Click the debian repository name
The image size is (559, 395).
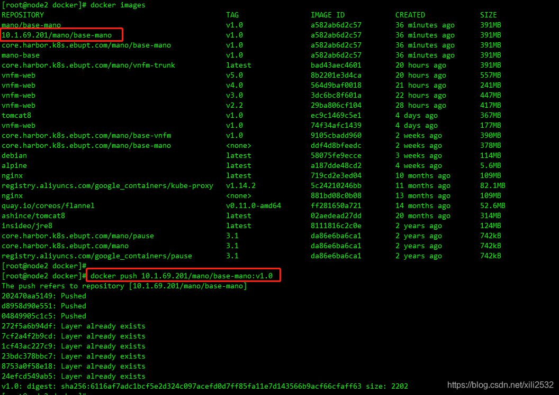14,156
